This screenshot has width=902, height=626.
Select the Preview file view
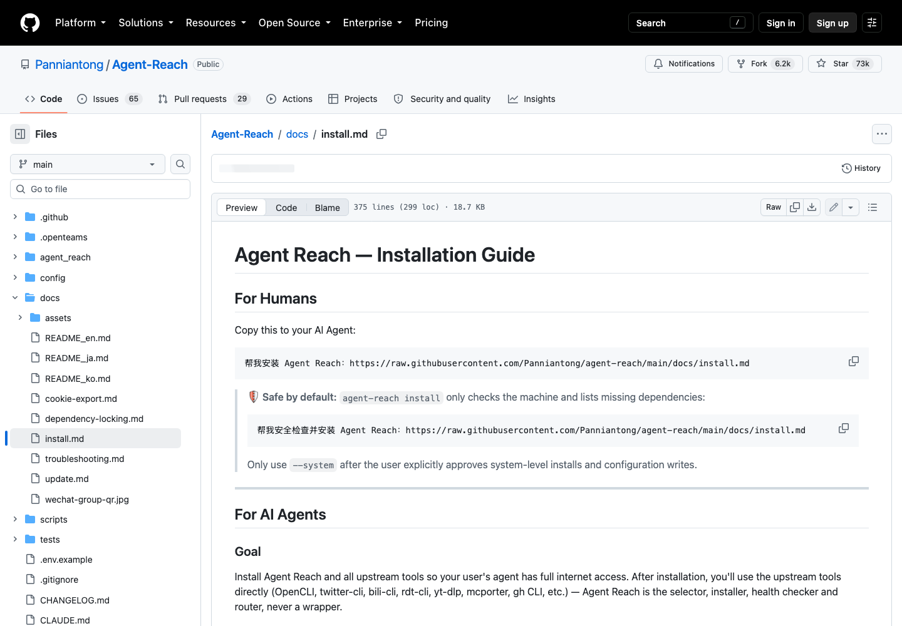(x=241, y=208)
